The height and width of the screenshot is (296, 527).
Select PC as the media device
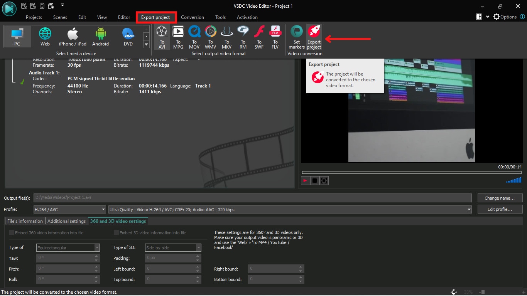pos(17,37)
